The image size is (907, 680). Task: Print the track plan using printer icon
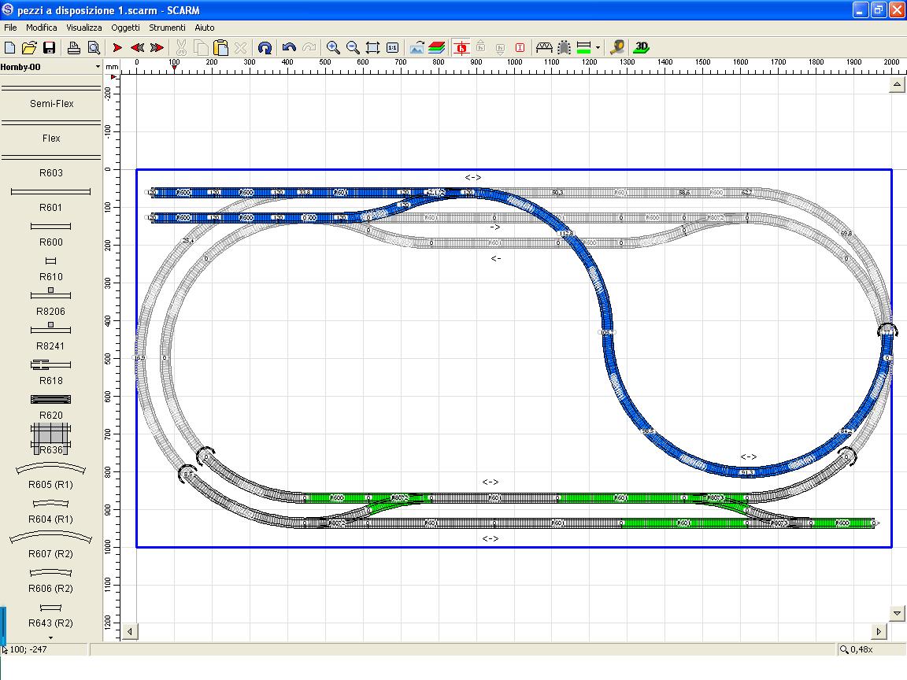click(73, 47)
